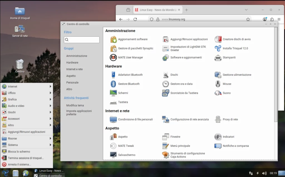Open the Cestino desktop icon
Viewport: 285px width, 177px height.
(20, 65)
